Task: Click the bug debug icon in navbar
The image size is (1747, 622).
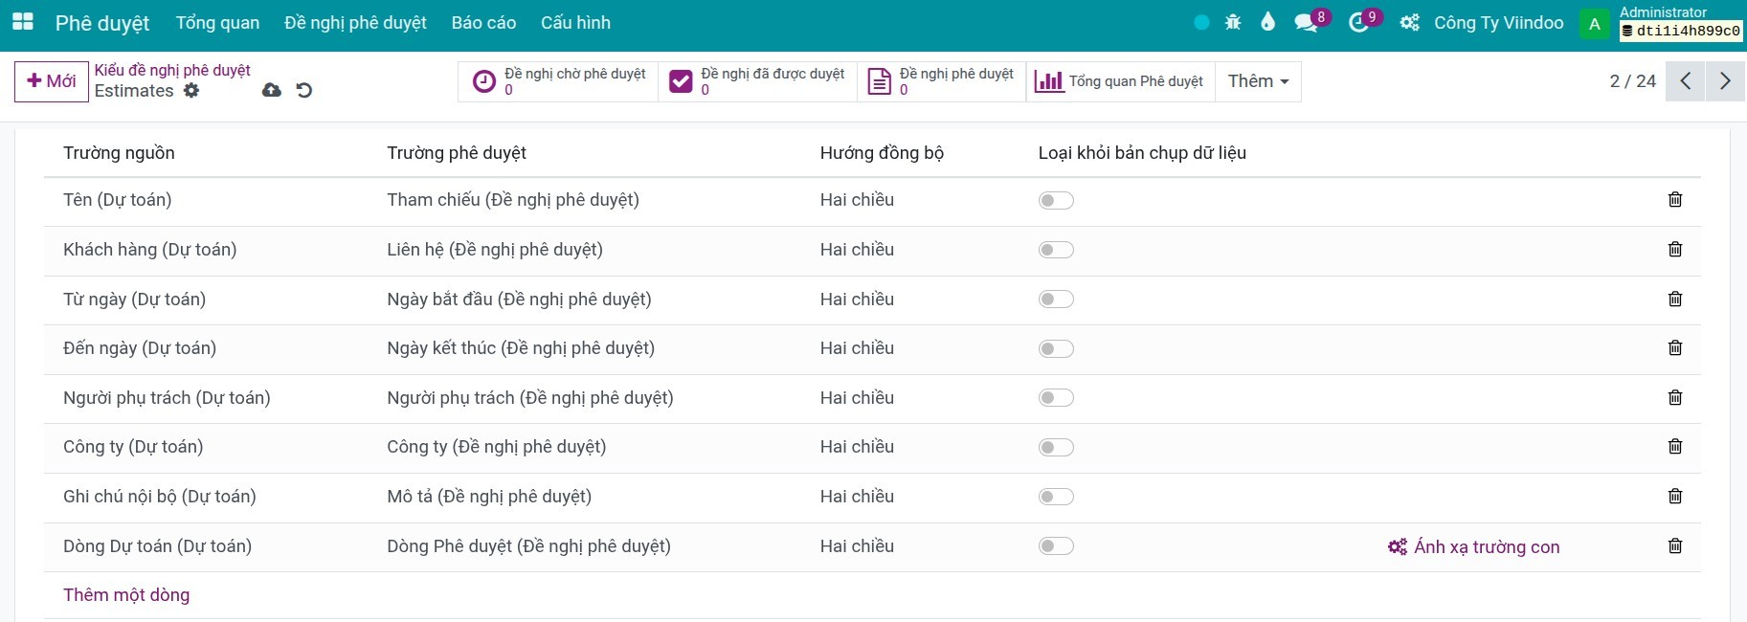Action: pyautogui.click(x=1233, y=22)
